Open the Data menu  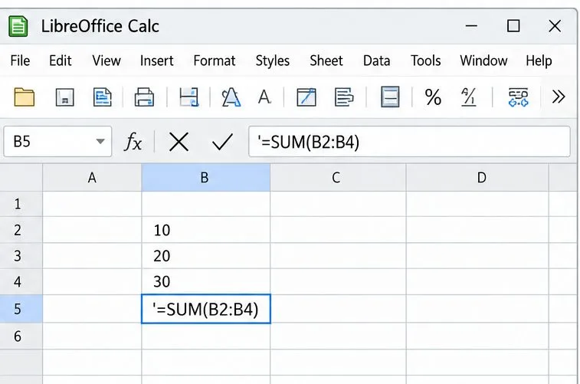376,61
